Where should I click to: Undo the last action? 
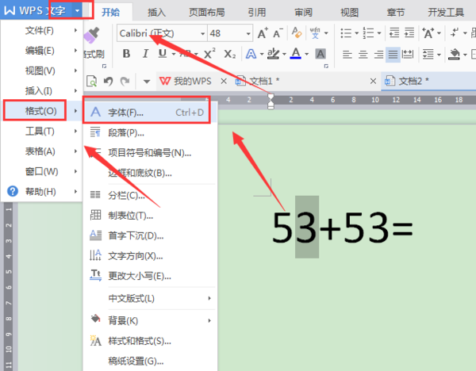point(109,82)
